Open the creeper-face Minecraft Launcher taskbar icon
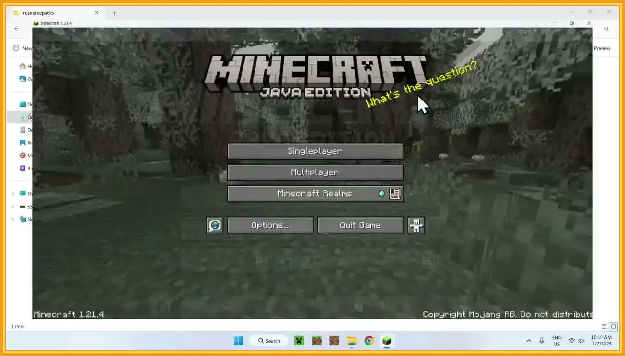The image size is (625, 356). tap(299, 341)
